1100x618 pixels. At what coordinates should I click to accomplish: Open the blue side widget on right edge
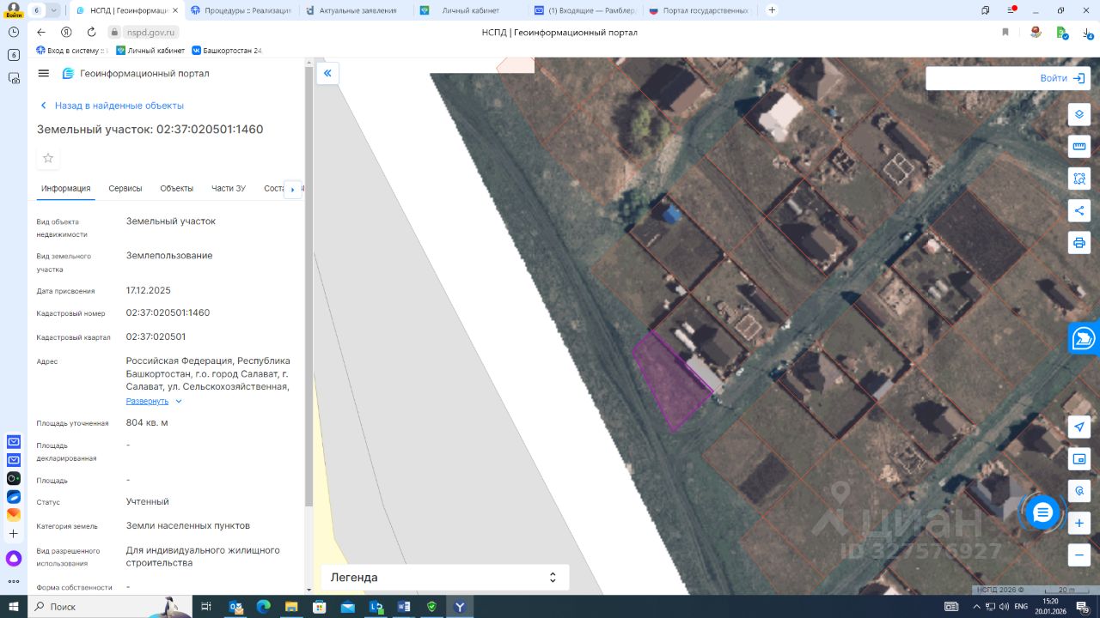coord(1085,338)
